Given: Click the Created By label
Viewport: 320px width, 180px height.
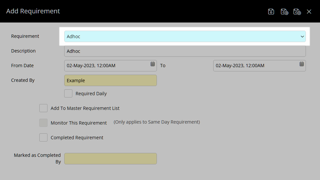Looking at the screenshot, I should [23, 80].
